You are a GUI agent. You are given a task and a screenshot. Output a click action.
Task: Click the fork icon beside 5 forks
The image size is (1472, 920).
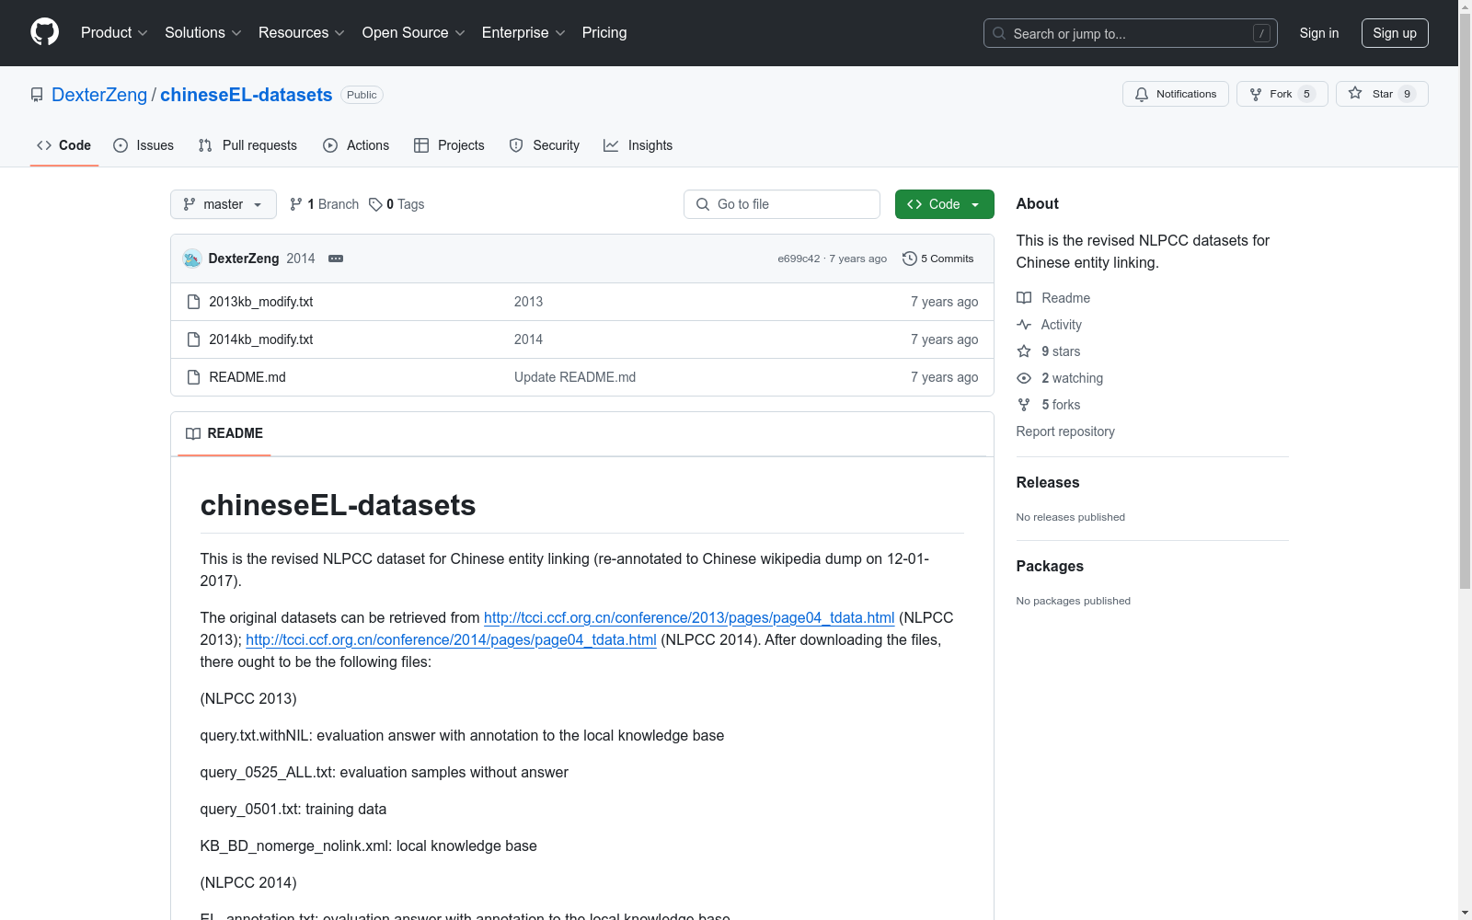coord(1024,405)
